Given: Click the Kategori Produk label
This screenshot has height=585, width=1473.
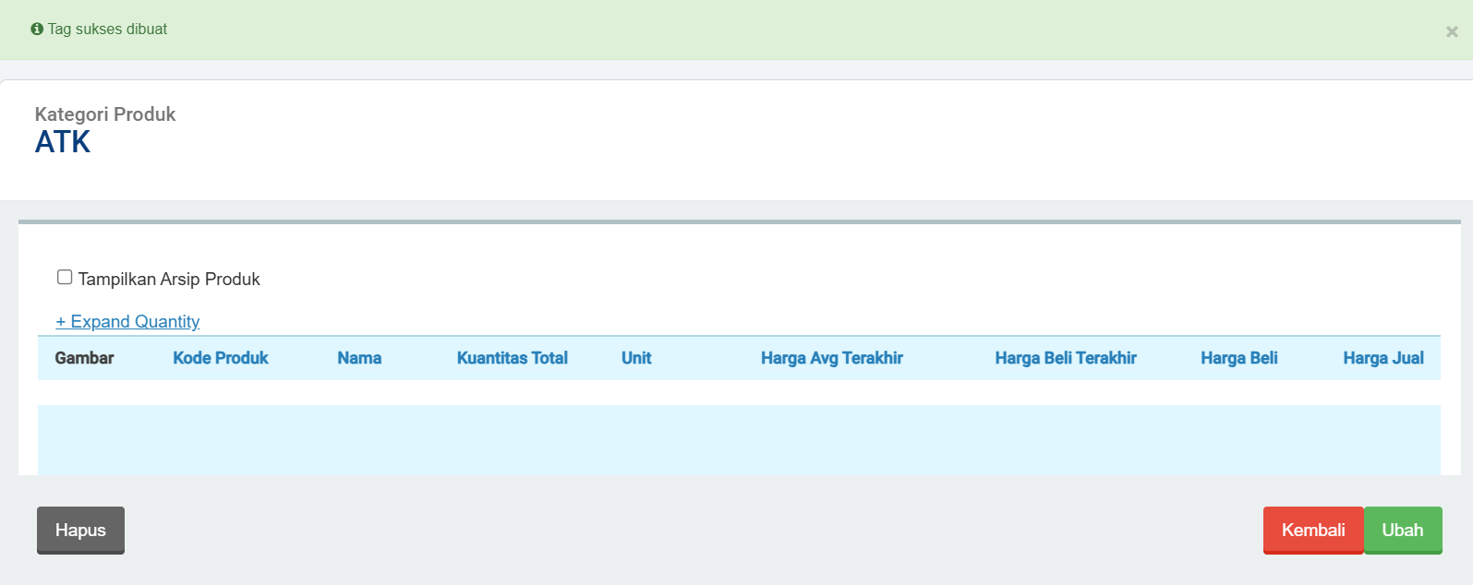Looking at the screenshot, I should point(105,114).
